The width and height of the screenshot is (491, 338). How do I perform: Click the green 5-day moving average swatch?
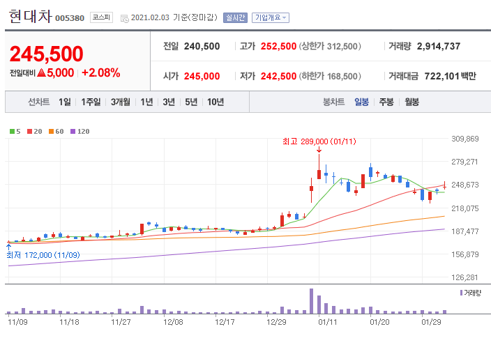[x=13, y=132]
